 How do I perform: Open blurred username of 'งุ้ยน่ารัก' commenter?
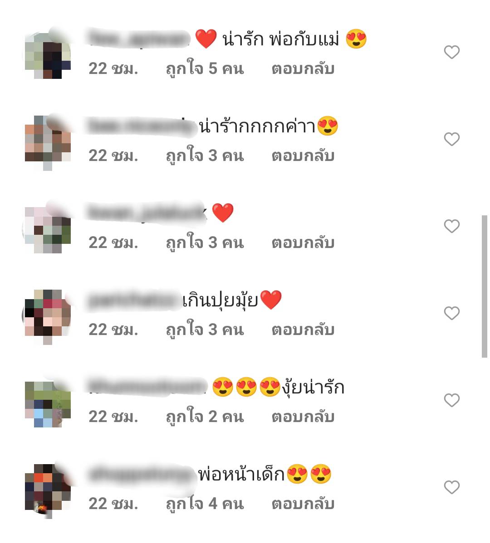pyautogui.click(x=147, y=386)
